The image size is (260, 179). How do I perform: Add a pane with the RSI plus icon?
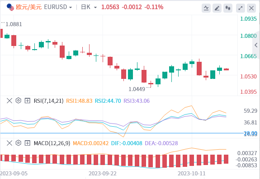click(28, 101)
